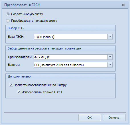Uncheck 'Провести восстановление по шифру' checkbox

pos(11,85)
